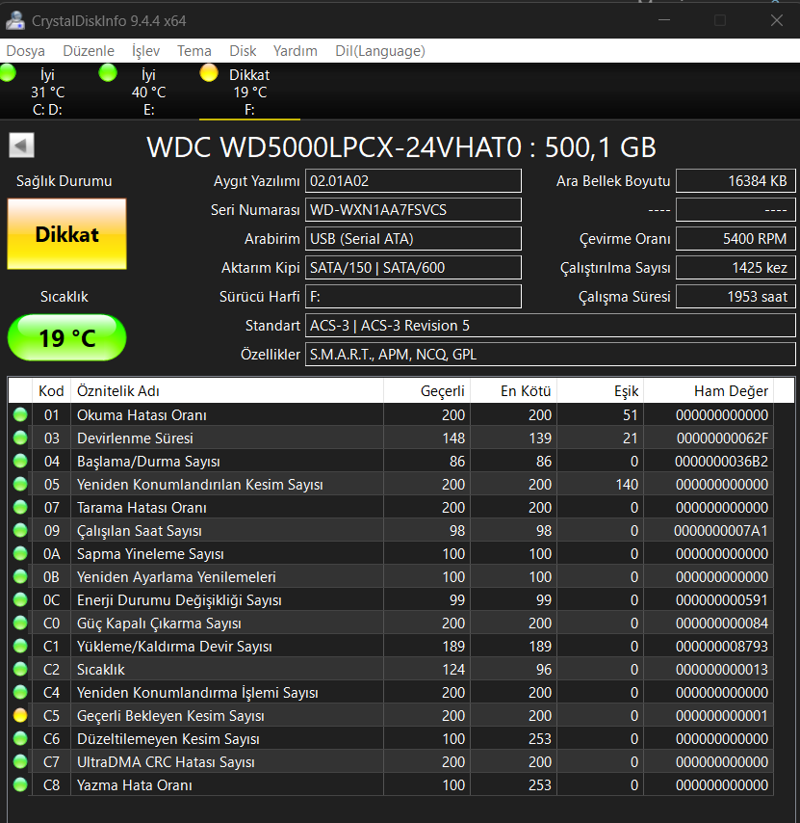Click the green health light above the C: D: drives
Screen dimensions: 800x823
pyautogui.click(x=8, y=72)
